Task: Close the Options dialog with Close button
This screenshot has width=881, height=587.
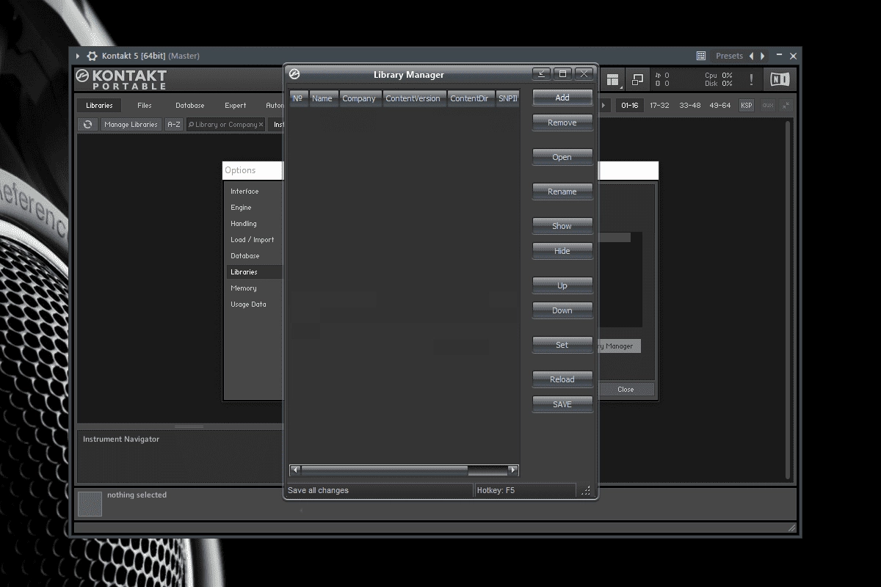Action: point(626,390)
